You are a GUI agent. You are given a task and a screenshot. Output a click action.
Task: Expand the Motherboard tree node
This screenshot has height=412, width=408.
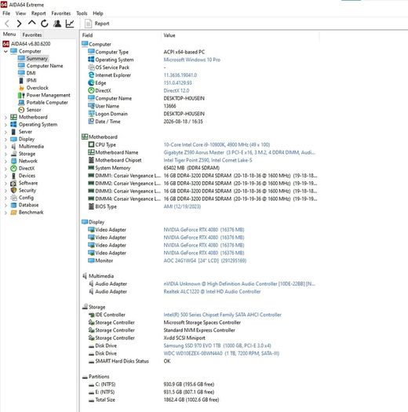click(x=5, y=118)
